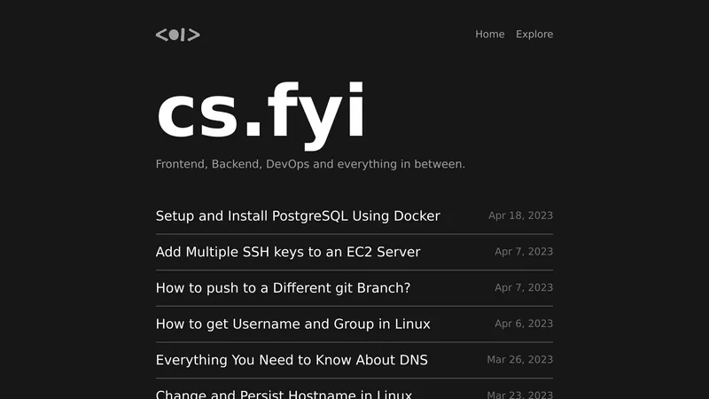Click the site logo in the header

[177, 35]
